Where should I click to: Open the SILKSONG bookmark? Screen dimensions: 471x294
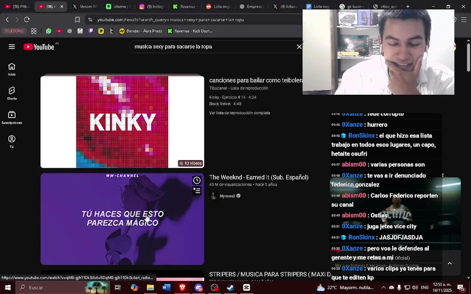14,31
